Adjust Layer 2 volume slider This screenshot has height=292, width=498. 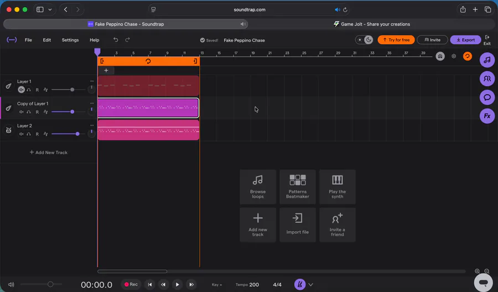pos(77,134)
